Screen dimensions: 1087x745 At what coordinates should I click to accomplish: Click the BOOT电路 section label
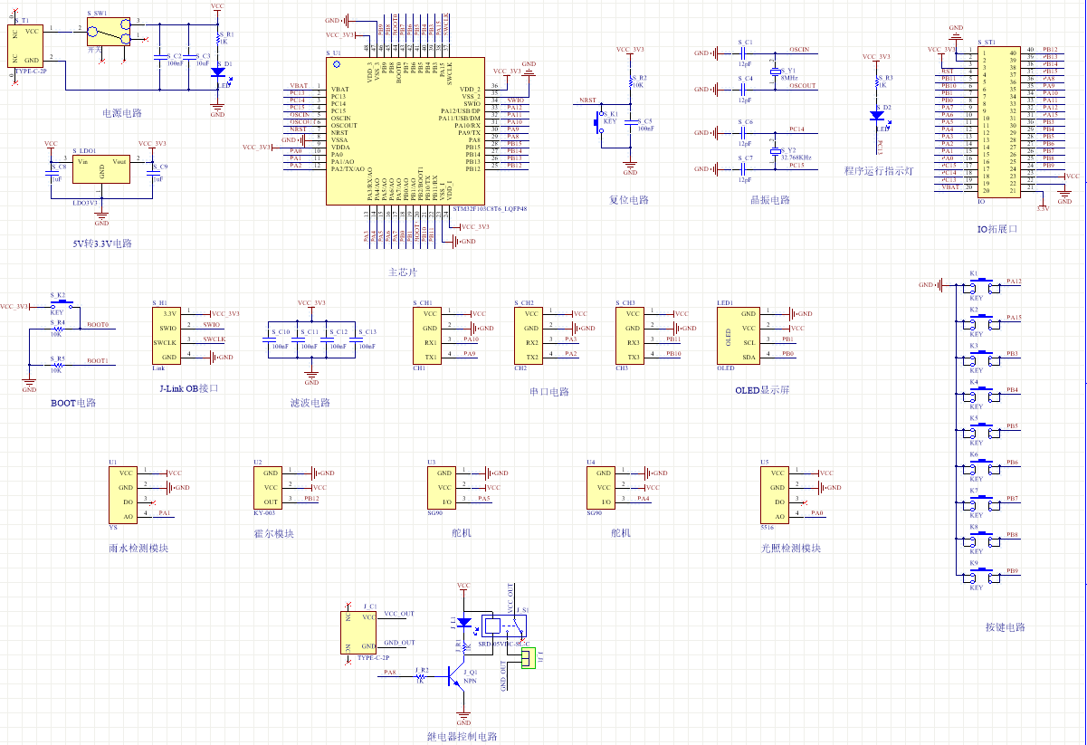pyautogui.click(x=73, y=403)
